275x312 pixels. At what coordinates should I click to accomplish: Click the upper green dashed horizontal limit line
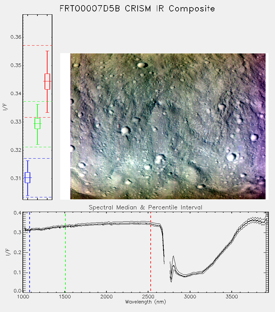37,102
